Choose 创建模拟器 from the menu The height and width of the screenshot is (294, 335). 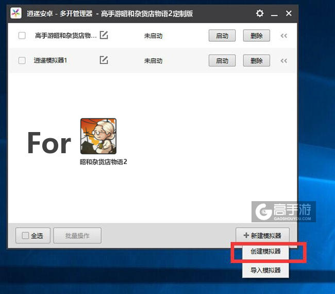point(265,252)
